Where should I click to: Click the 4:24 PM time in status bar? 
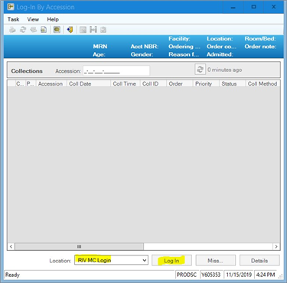pyautogui.click(x=266, y=275)
